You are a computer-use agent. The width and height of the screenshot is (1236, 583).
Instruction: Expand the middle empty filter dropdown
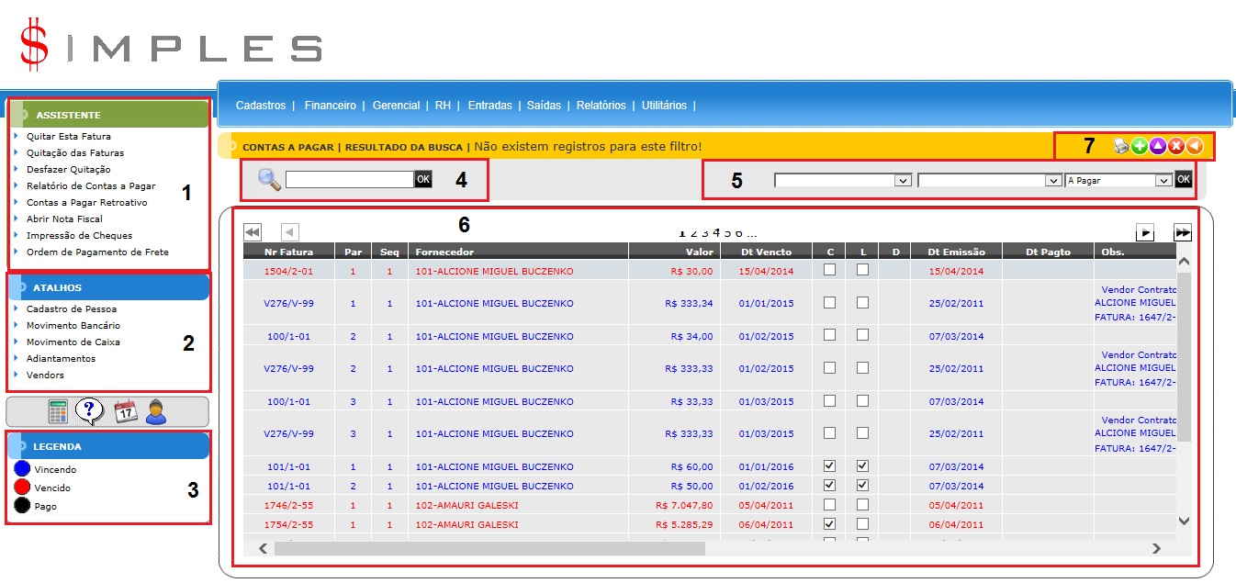pos(989,181)
